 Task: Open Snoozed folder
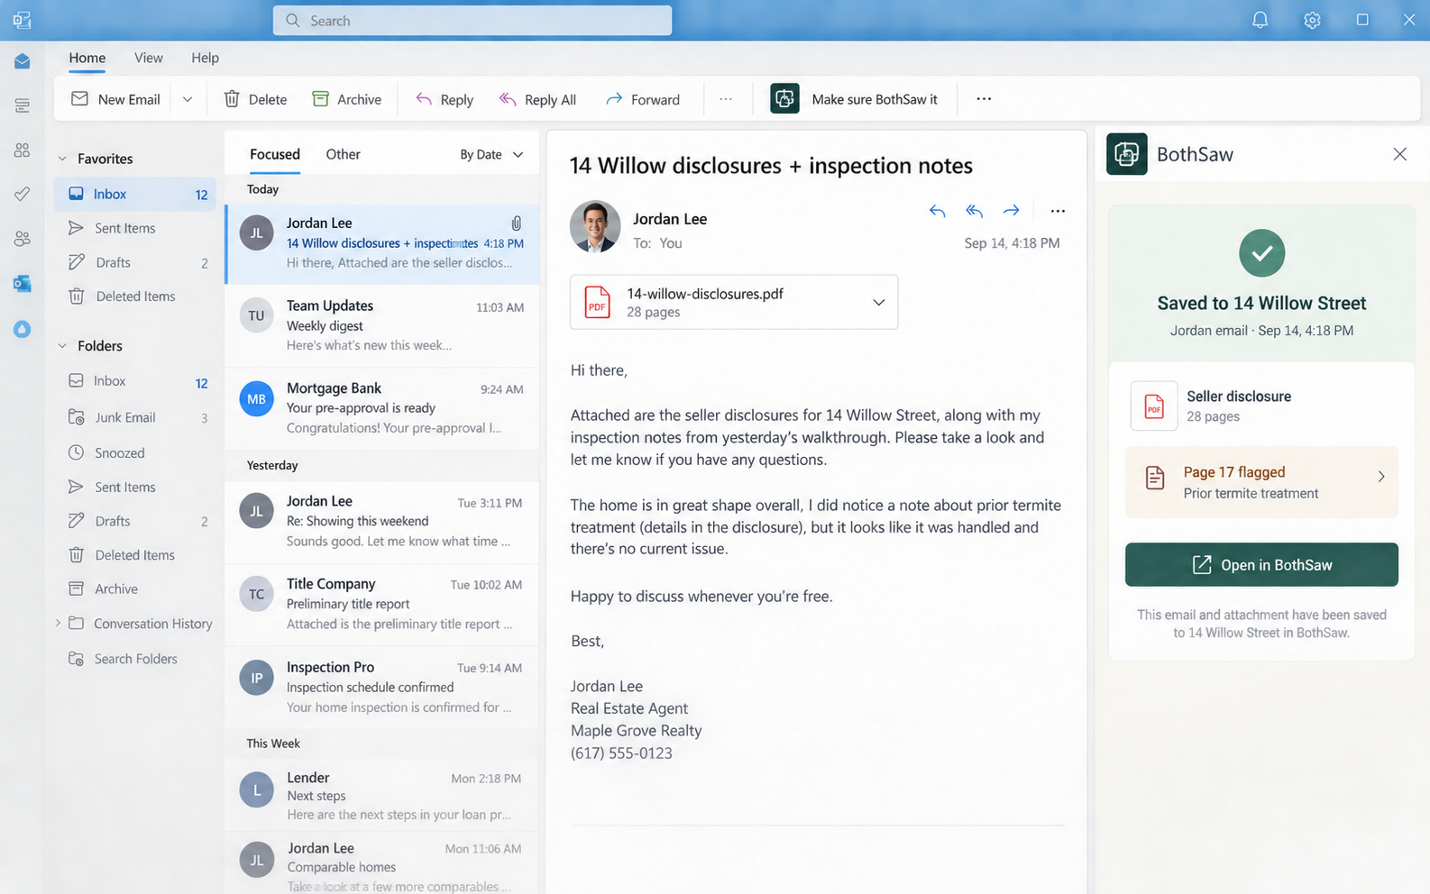pos(135,452)
